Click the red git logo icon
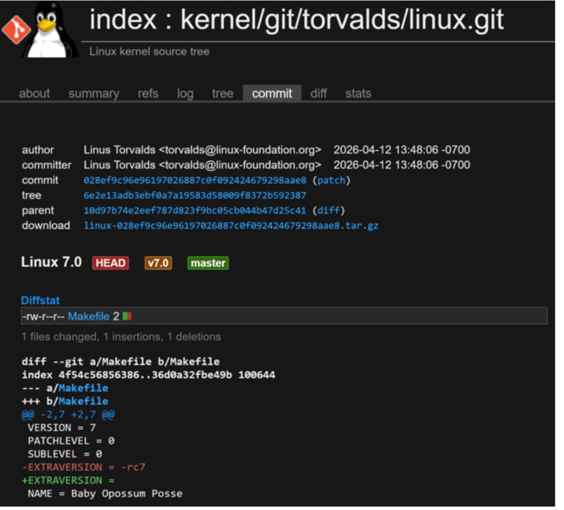The height and width of the screenshot is (510, 564). click(x=16, y=30)
